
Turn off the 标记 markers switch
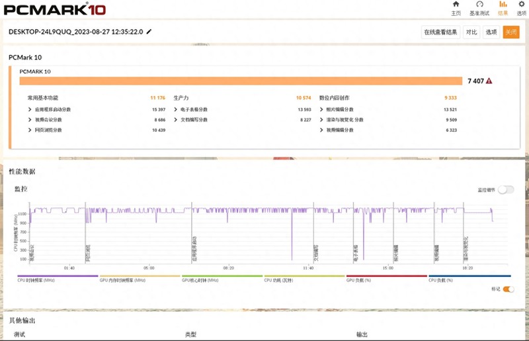508,289
